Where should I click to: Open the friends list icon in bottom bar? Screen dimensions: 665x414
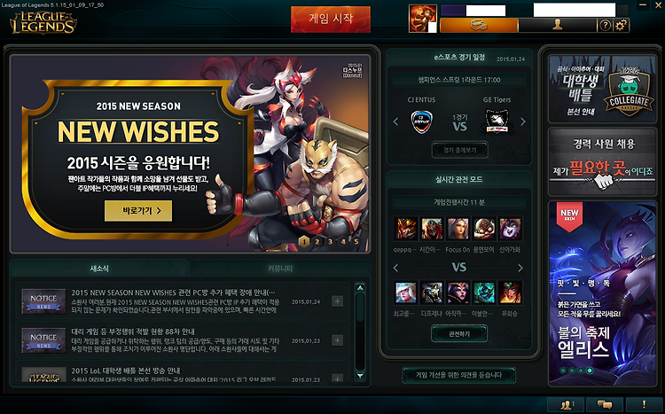566,404
